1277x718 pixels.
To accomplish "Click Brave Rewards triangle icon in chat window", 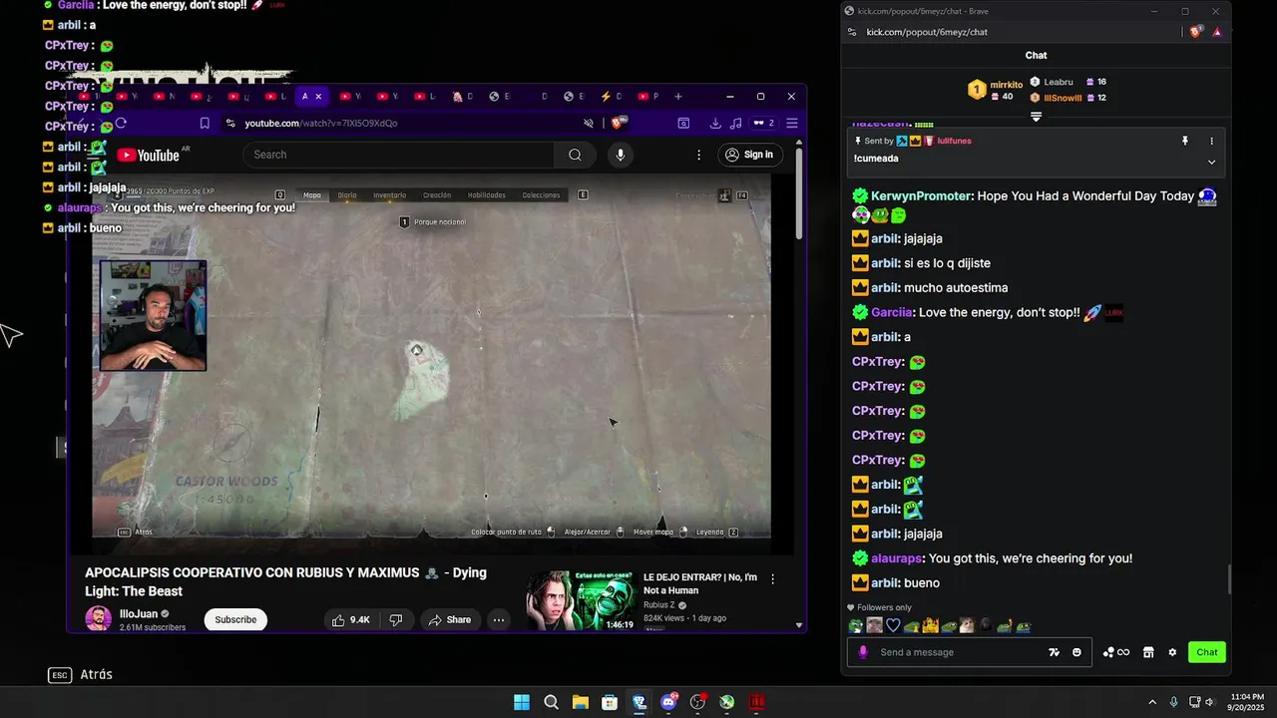I will click(1217, 32).
